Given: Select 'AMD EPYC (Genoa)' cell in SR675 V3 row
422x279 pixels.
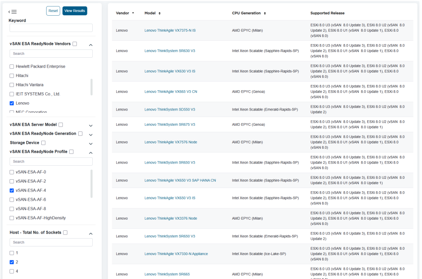Looking at the screenshot, I should pos(249,124).
